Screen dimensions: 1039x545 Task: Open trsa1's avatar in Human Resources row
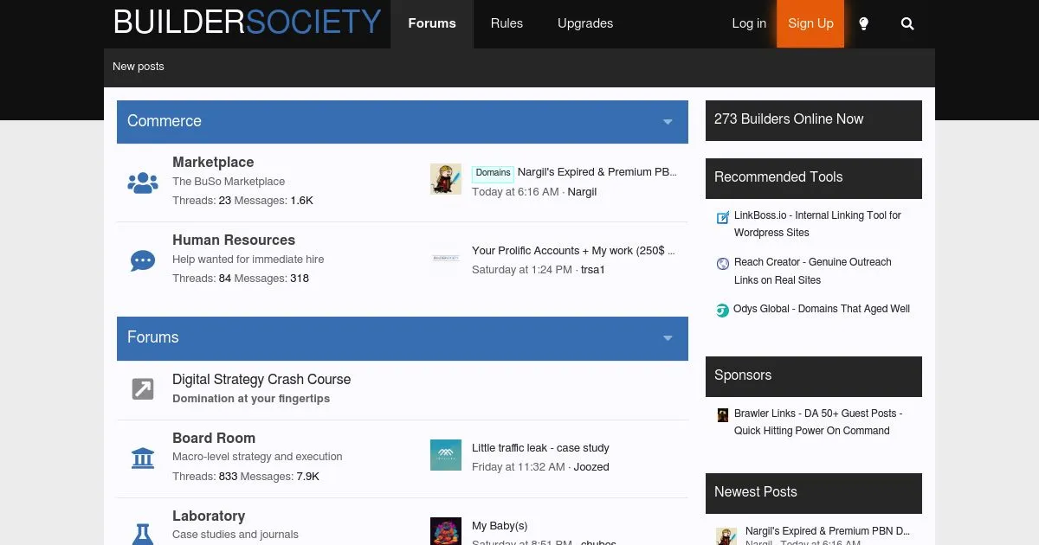[446, 258]
